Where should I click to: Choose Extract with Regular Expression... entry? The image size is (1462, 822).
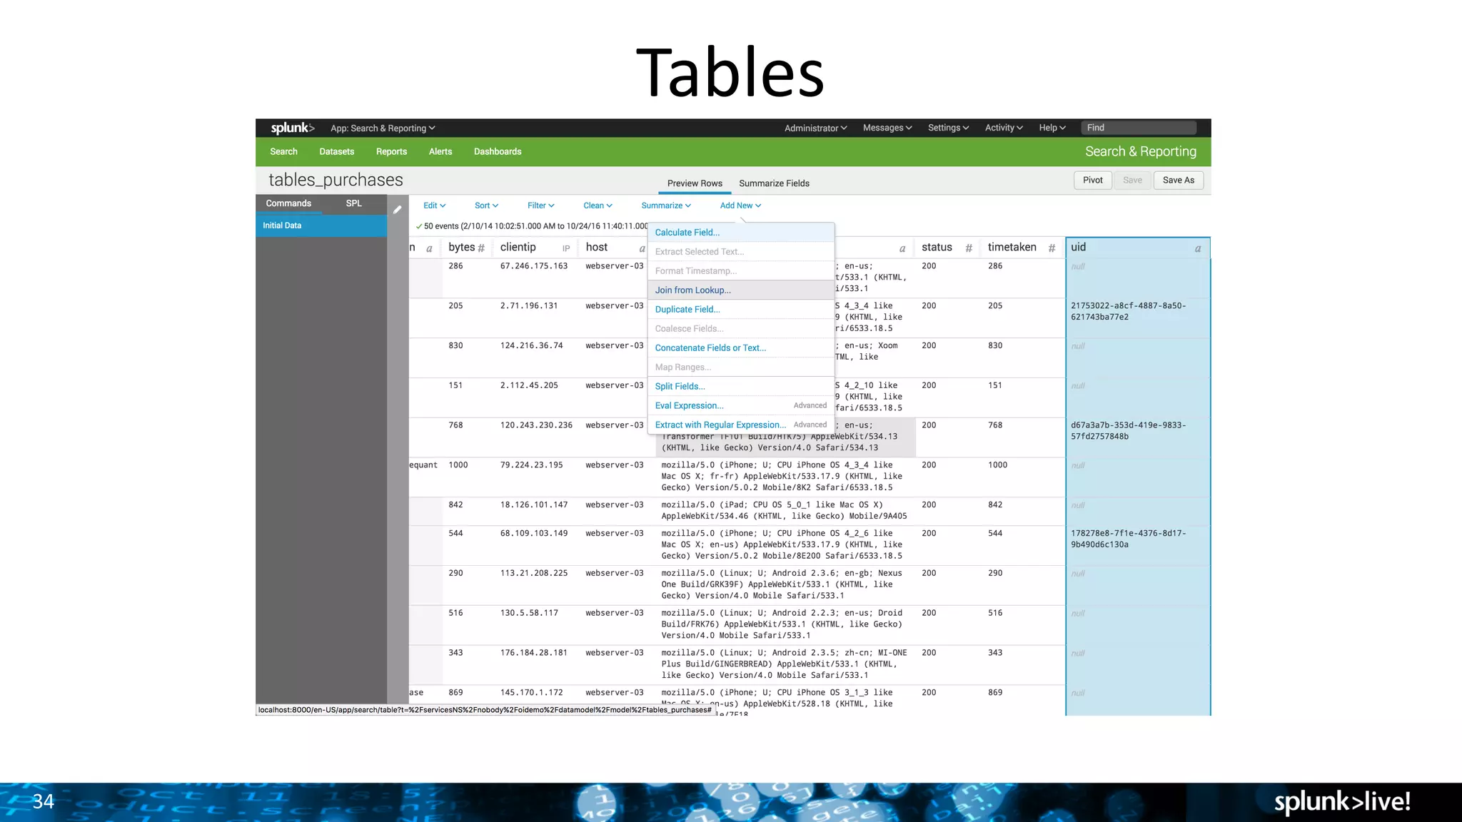(x=741, y=425)
